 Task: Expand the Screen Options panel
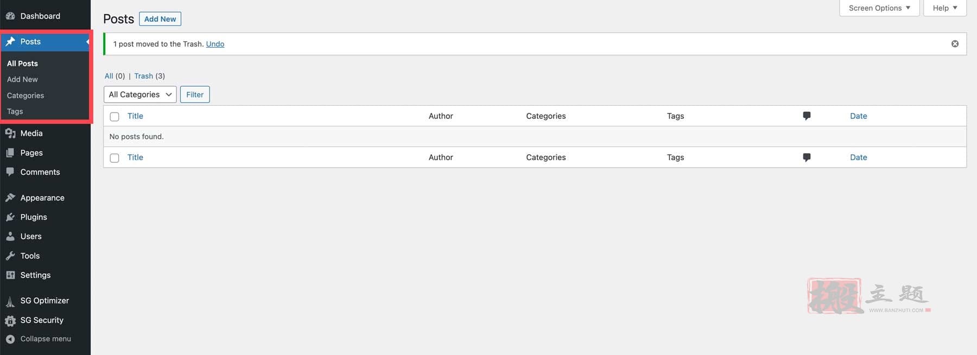click(879, 8)
